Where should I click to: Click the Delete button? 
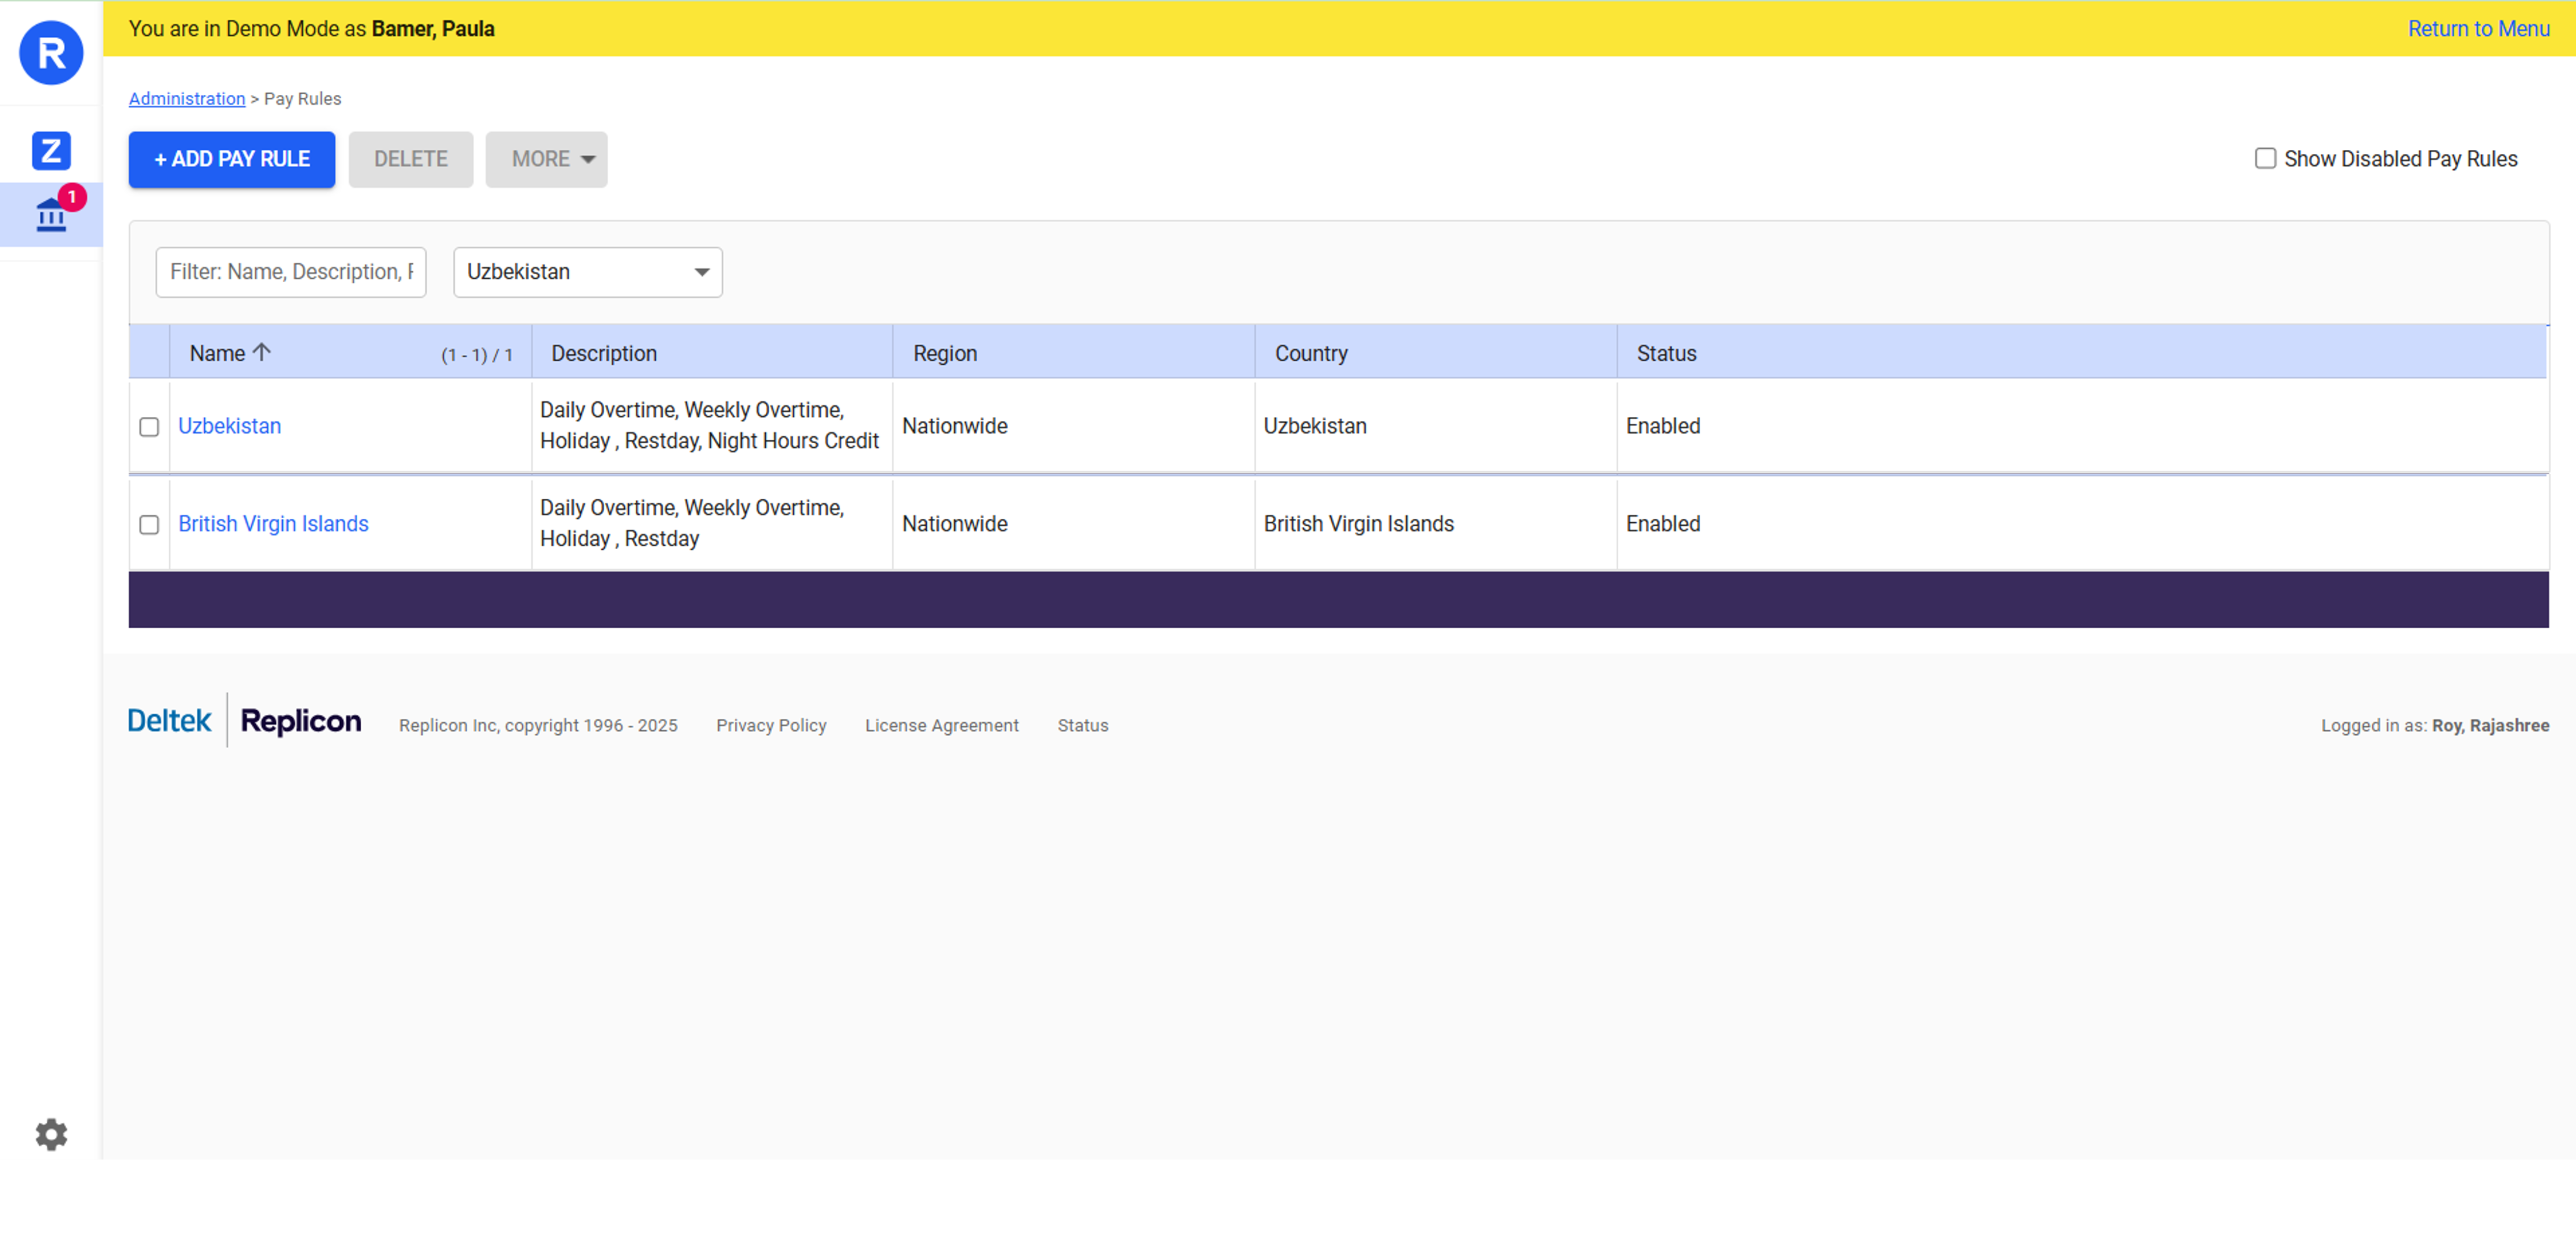(x=411, y=159)
